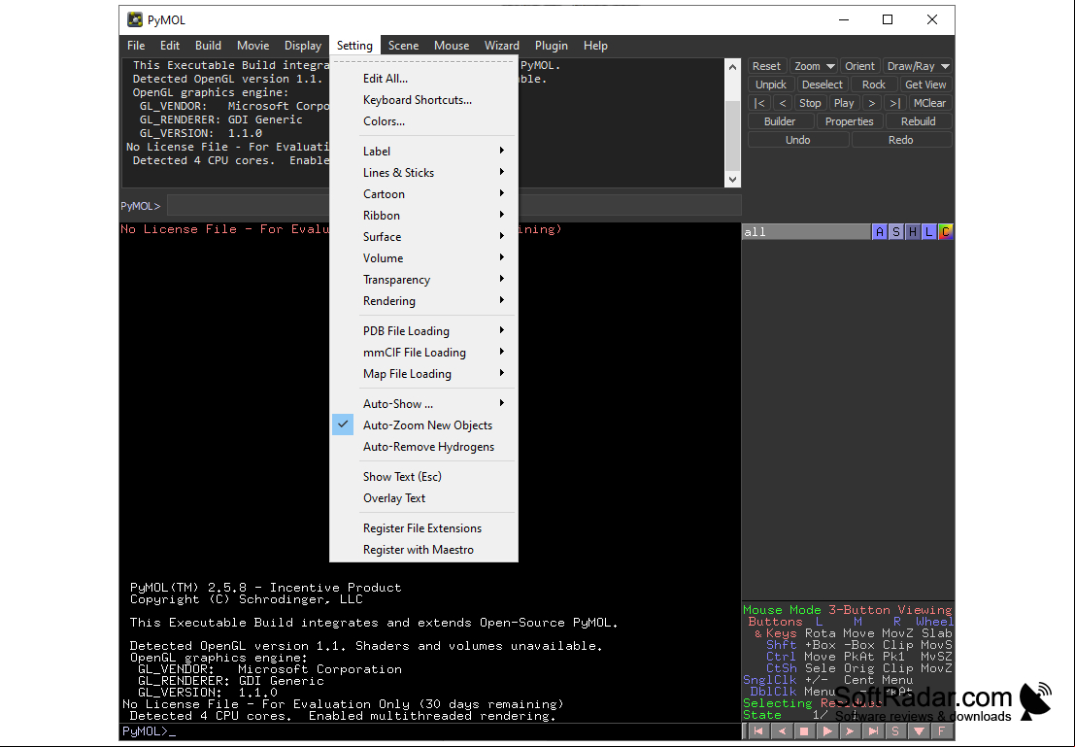Expand the Surface submenu
1075x747 pixels.
(423, 237)
